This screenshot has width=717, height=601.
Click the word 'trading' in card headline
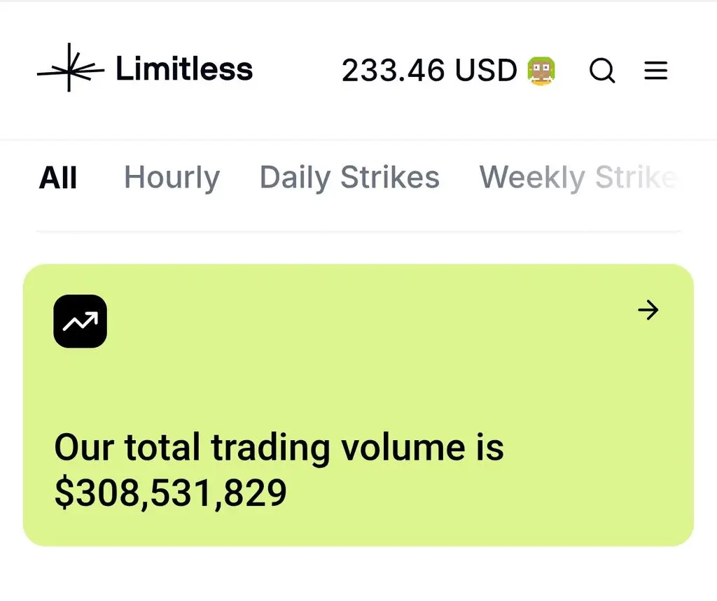tap(270, 448)
